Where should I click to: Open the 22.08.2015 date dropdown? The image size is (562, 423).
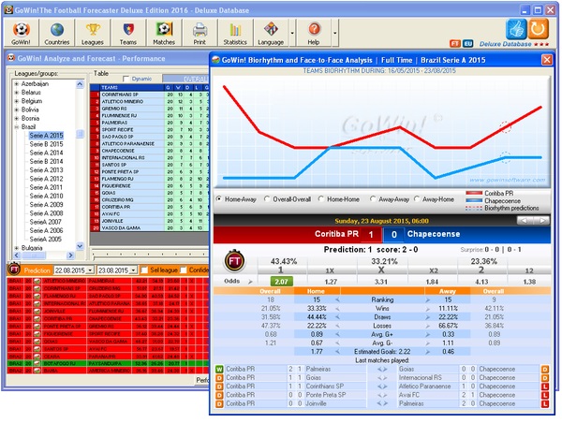(92, 270)
